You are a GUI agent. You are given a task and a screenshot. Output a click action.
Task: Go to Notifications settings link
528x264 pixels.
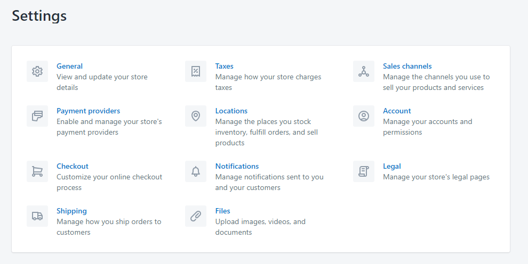coord(237,167)
